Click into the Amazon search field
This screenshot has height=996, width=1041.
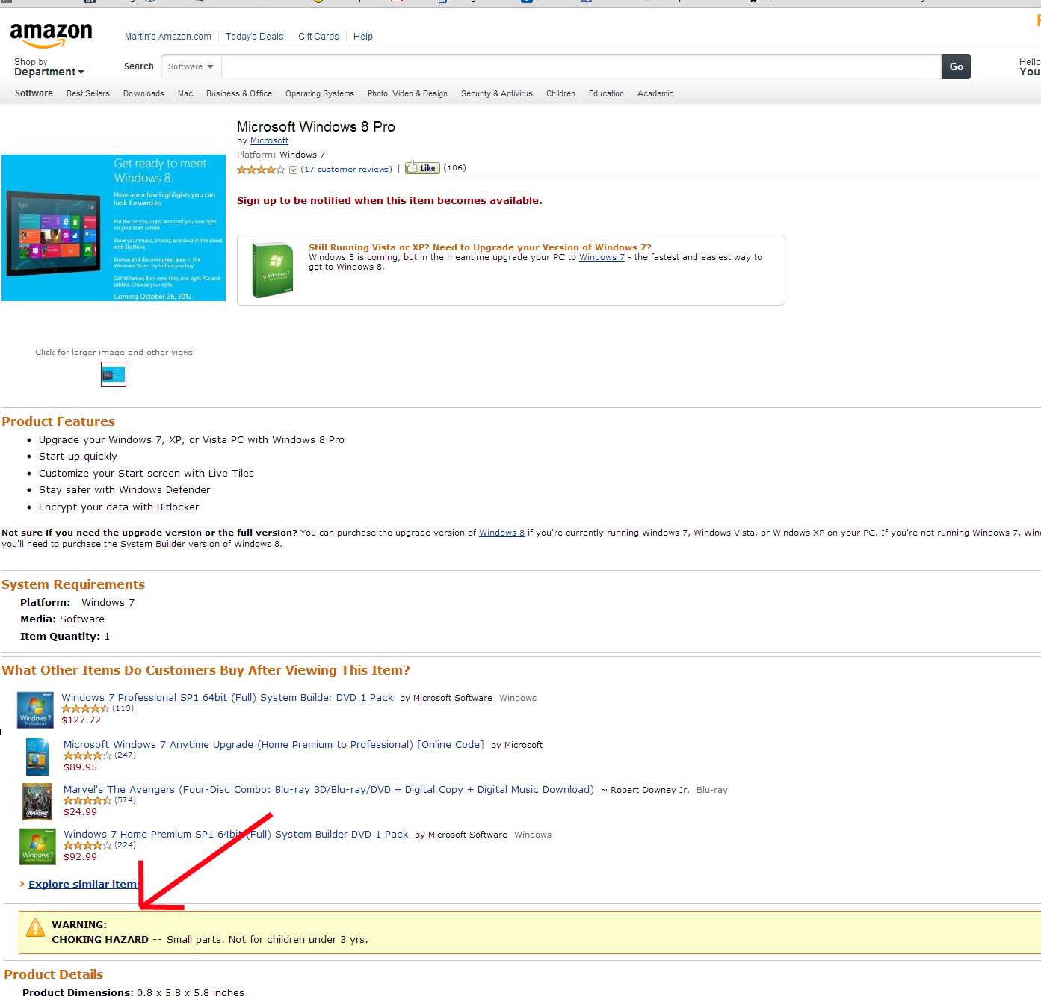pyautogui.click(x=581, y=66)
